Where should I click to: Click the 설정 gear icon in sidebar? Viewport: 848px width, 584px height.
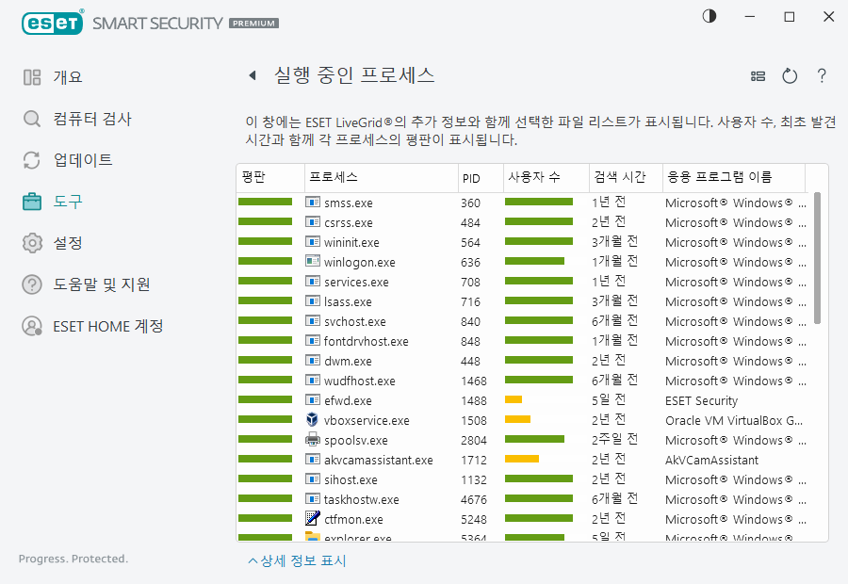(x=32, y=243)
